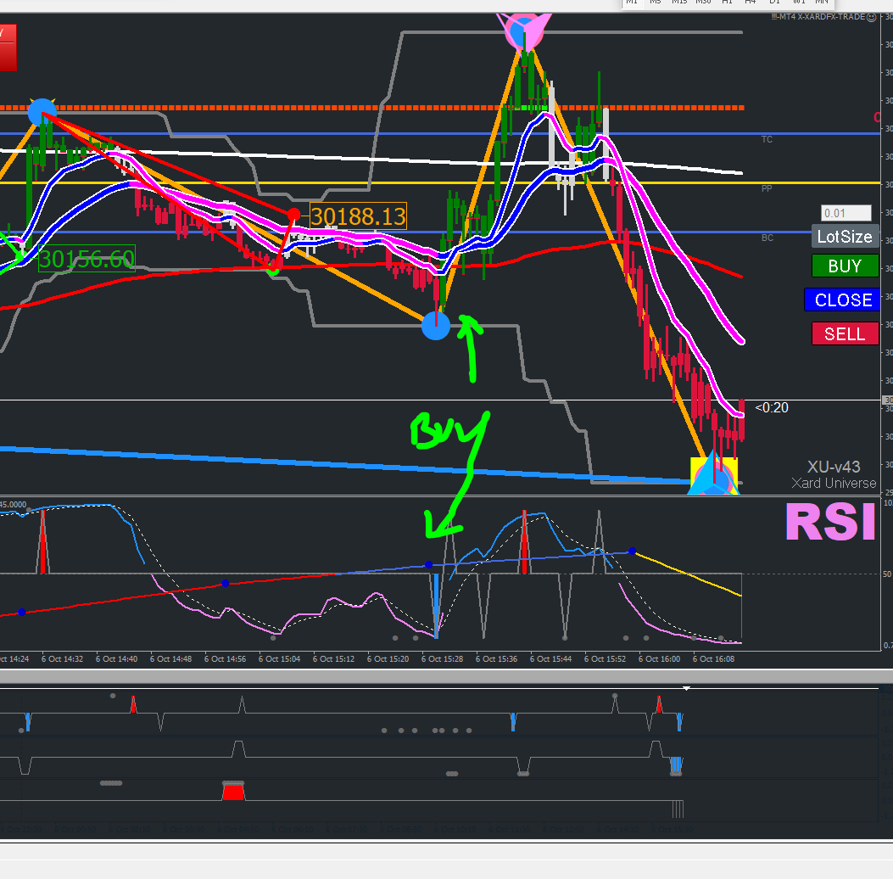Select the H4 timeframe button
893x879 pixels.
pos(751,3)
